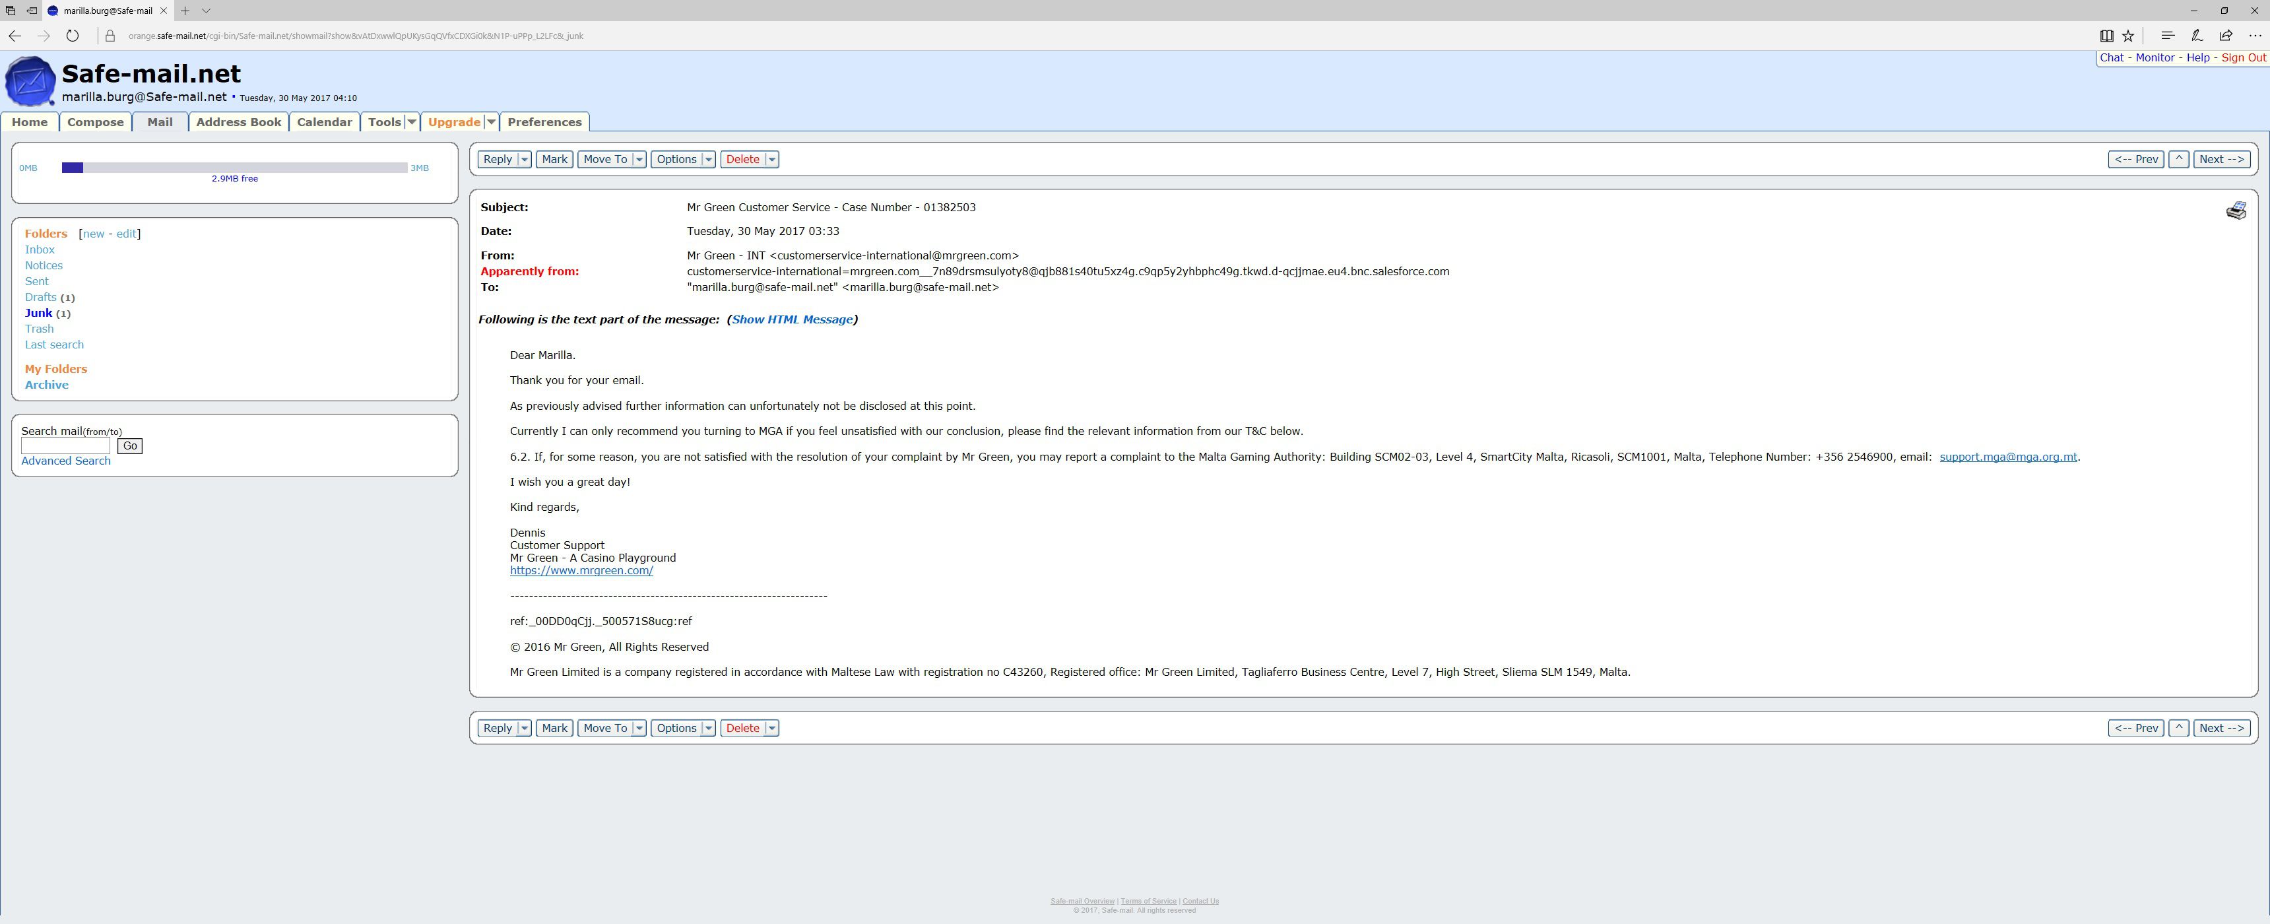This screenshot has height=924, width=2270.
Task: Print this message using the printer icon
Action: coord(2236,211)
